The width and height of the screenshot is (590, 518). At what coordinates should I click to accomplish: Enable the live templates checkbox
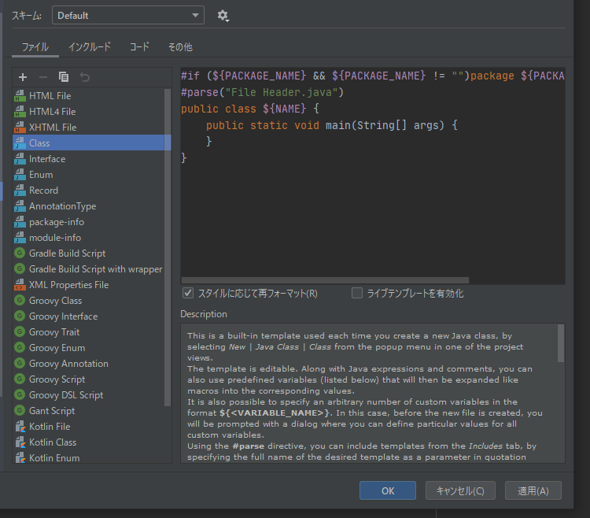(356, 293)
